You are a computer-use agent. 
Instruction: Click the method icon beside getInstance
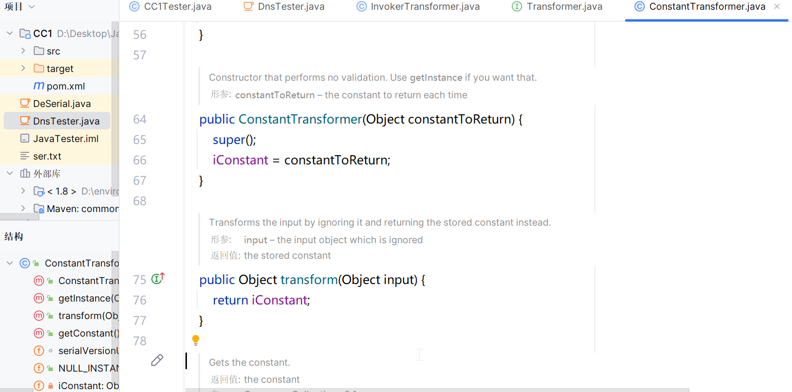(39, 298)
